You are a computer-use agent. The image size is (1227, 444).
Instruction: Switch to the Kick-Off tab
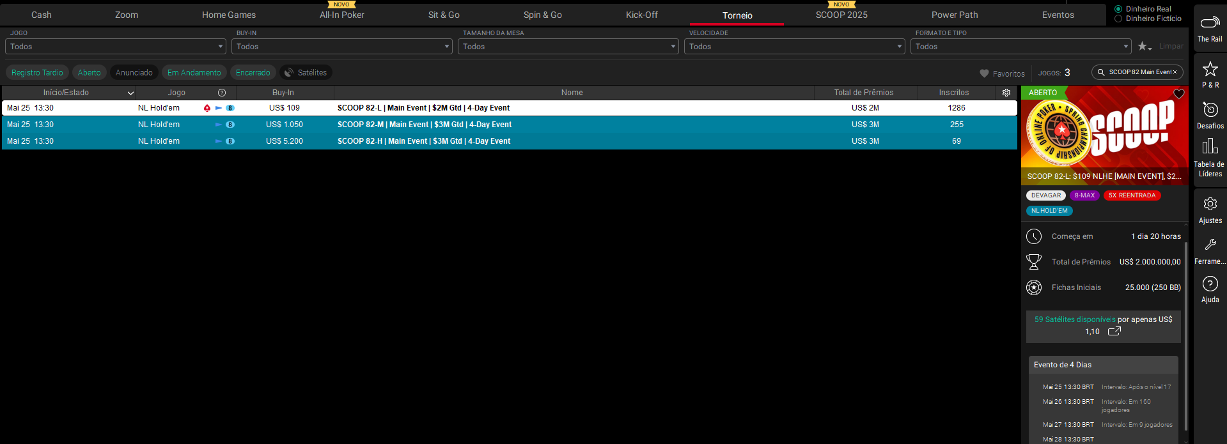tap(642, 15)
